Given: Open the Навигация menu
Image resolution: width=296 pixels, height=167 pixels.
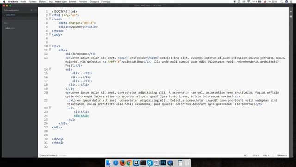Looking at the screenshot, I should tap(61, 2).
